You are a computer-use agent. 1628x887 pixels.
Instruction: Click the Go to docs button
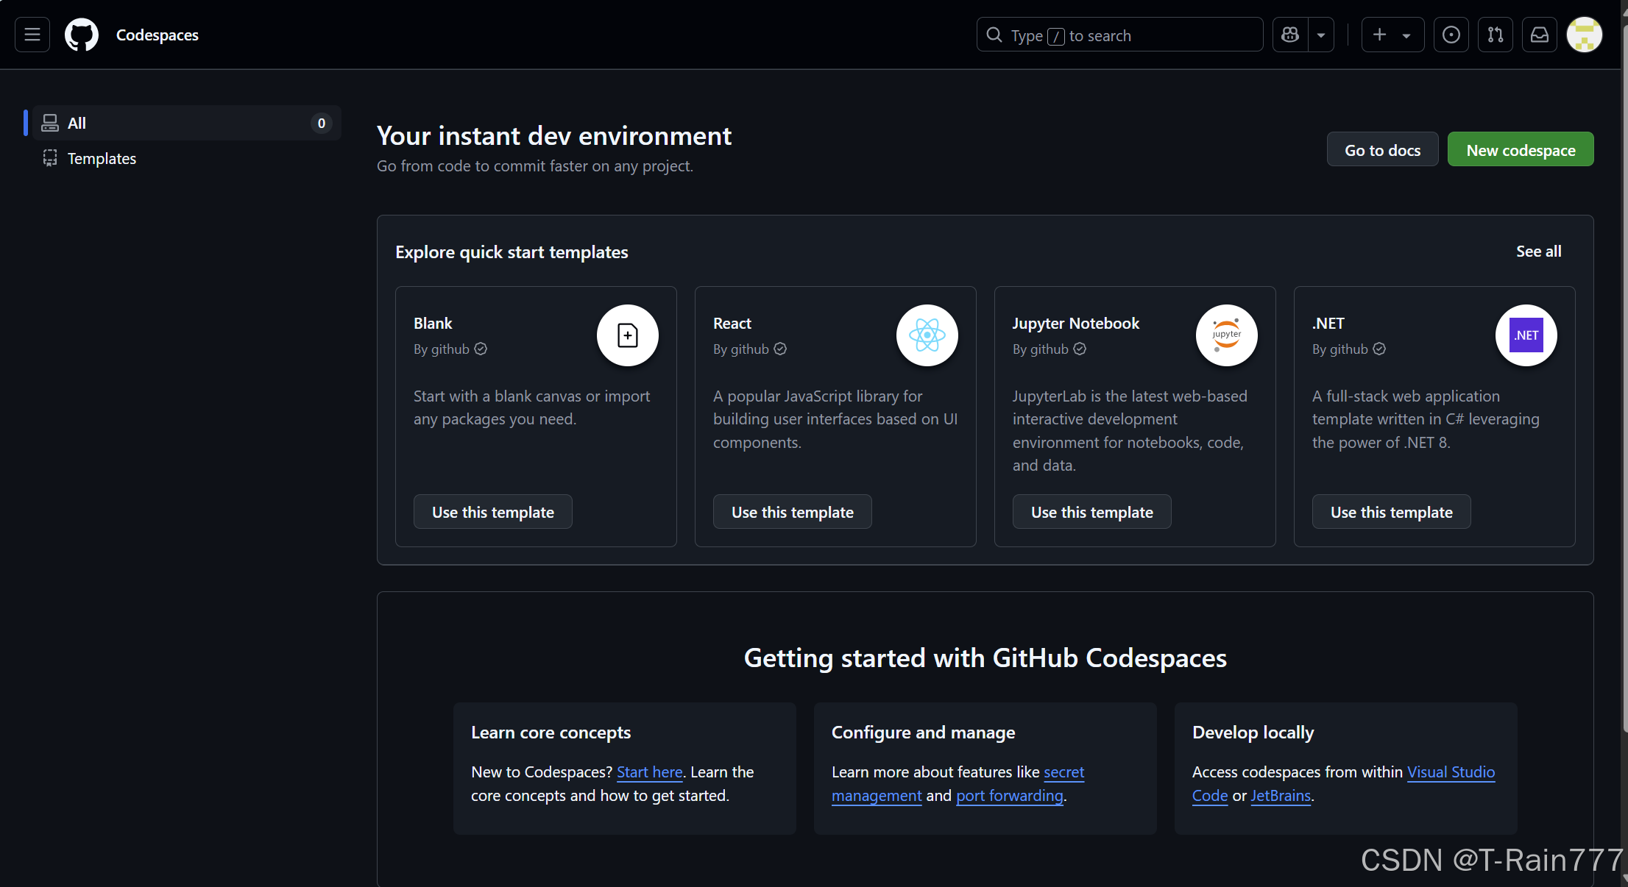[1382, 149]
